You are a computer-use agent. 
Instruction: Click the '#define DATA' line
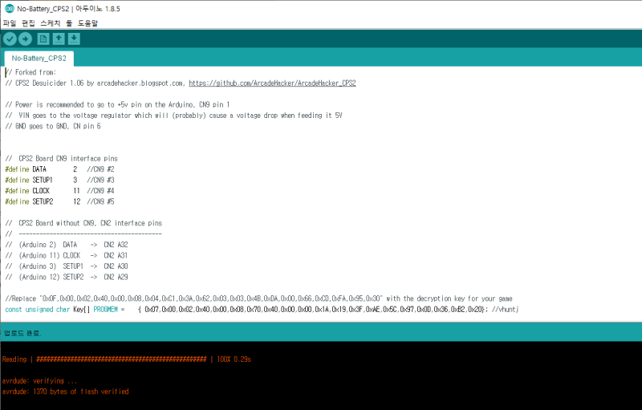point(59,169)
